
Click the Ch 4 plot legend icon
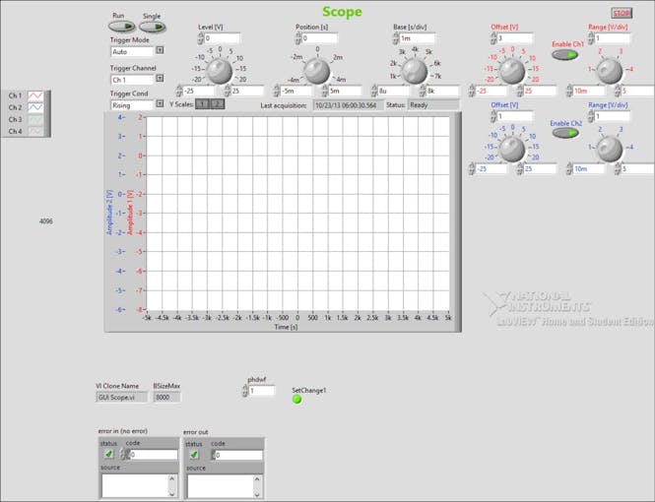point(35,131)
